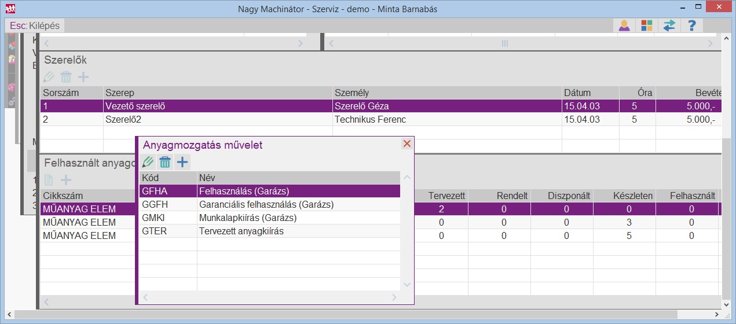Select Munkalapkiírás (Garázs) row
The image size is (736, 324).
270,218
